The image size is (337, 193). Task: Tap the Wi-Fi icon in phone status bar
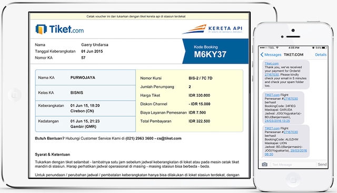tap(277, 48)
